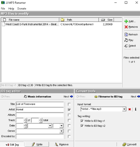
Task: Click the Add files green plus icon
Action: click(x=126, y=21)
